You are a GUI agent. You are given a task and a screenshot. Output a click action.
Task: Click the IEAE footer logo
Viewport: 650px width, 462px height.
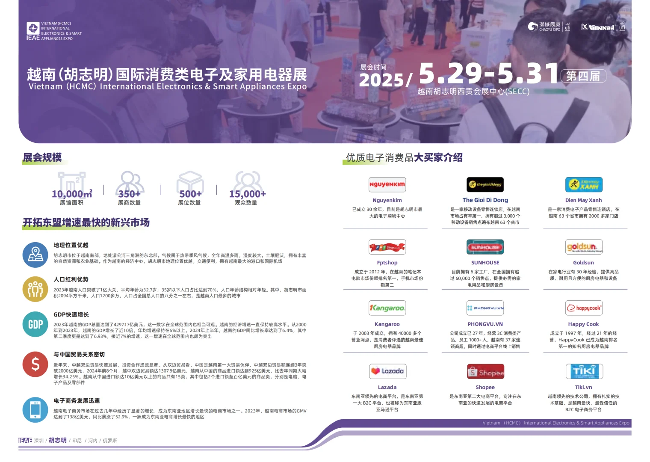coord(25,441)
